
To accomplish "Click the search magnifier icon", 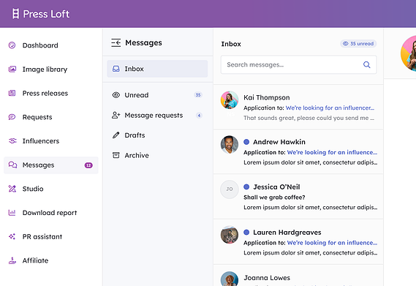I will (x=367, y=64).
